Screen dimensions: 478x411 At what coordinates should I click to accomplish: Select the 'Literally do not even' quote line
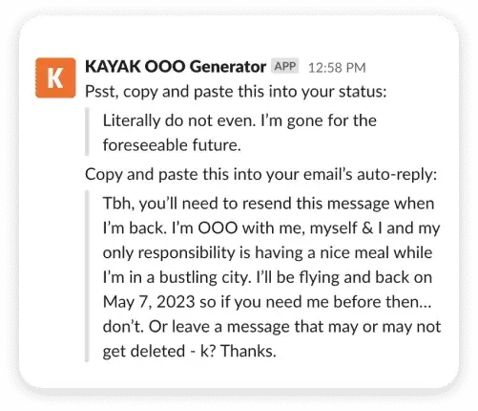pos(239,121)
